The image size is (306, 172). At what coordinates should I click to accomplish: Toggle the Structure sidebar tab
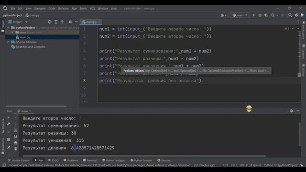tap(2, 126)
